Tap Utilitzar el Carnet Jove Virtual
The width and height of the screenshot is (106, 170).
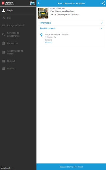[x=71, y=167]
